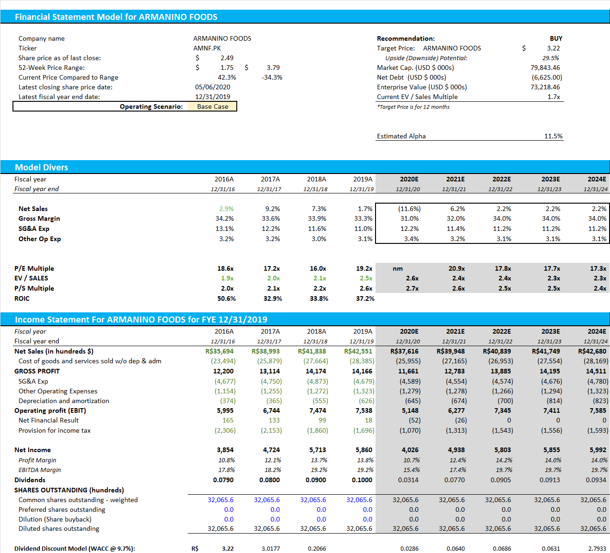Click the Operating profit (EBIT) label
The image size is (610, 553).
pos(50,410)
